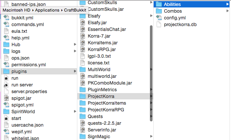Select the ProjectKorraItems folder
Viewport: 231px width, 140px height.
[x=115, y=103]
